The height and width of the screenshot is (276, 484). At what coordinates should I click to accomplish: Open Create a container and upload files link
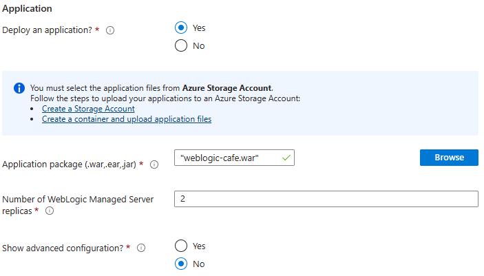point(126,119)
